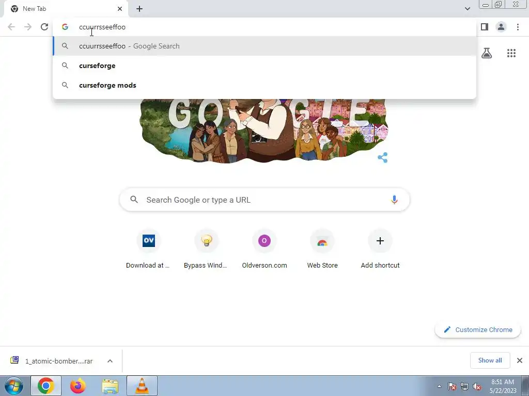The height and width of the screenshot is (396, 529).
Task: Click the magnifier icon in search box
Action: [134, 200]
